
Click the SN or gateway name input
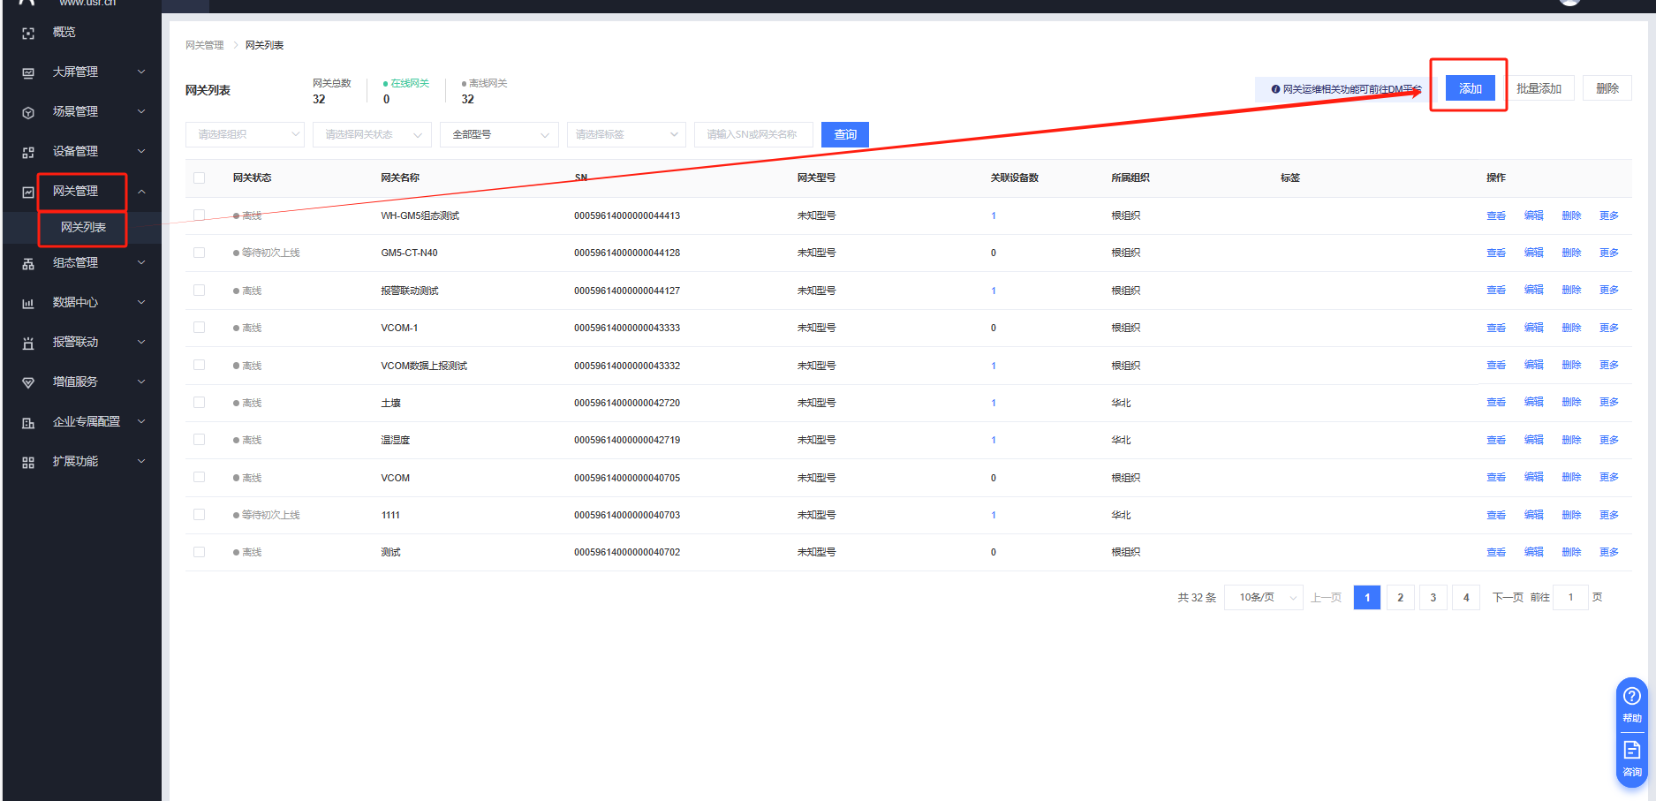pyautogui.click(x=752, y=134)
